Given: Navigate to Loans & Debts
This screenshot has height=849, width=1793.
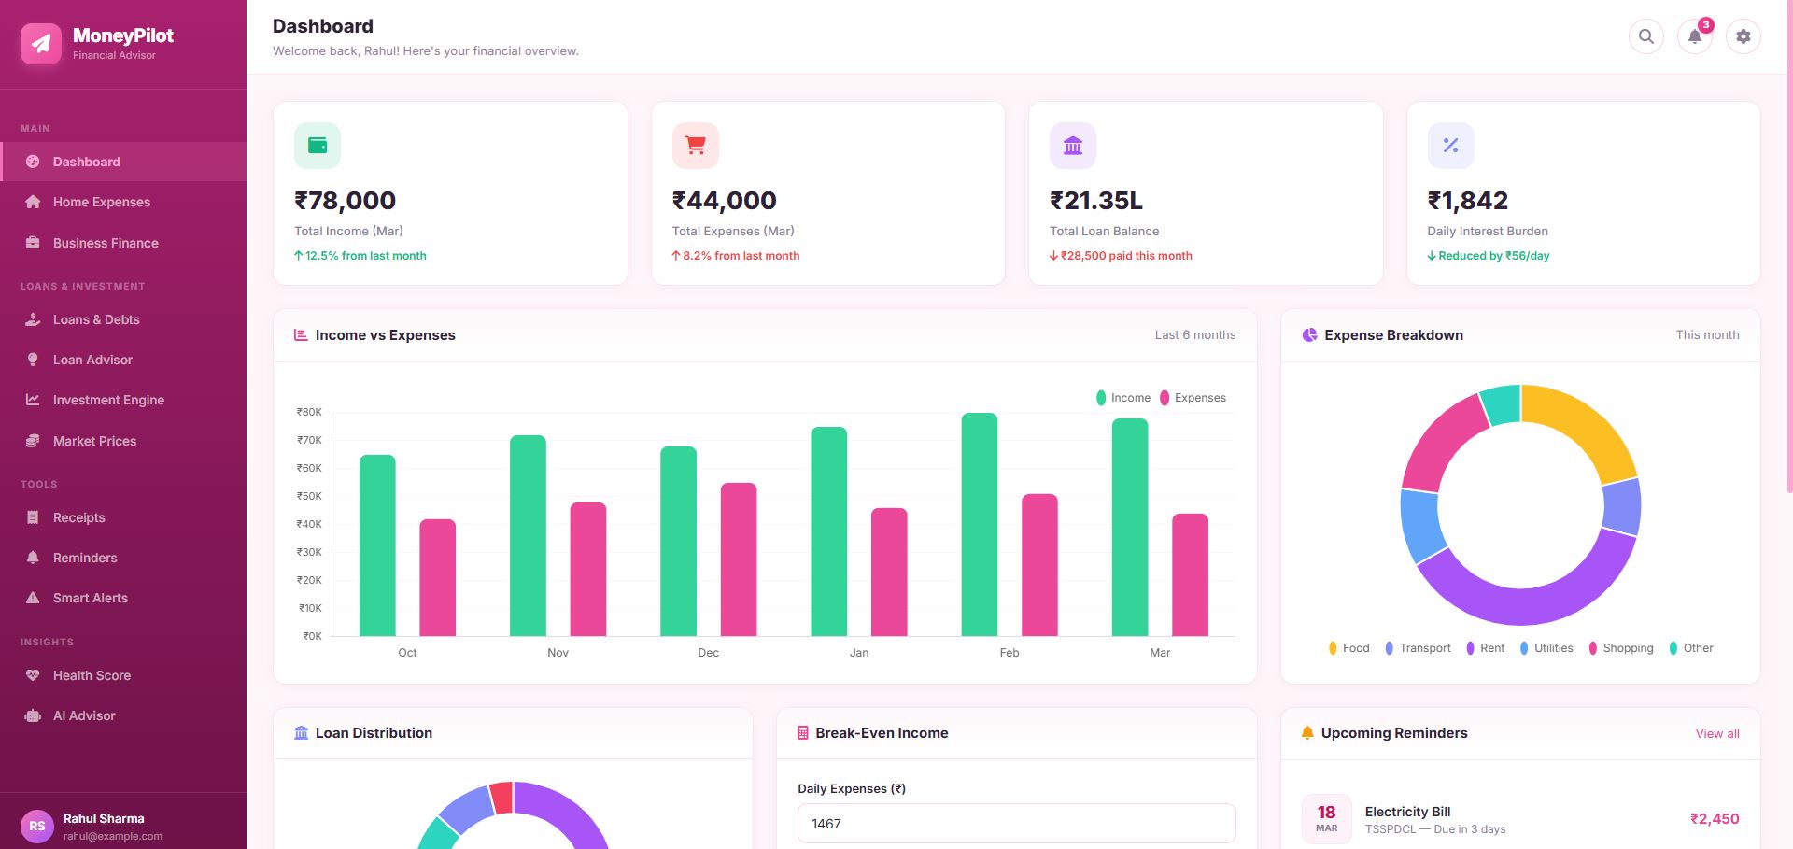Looking at the screenshot, I should (x=123, y=319).
